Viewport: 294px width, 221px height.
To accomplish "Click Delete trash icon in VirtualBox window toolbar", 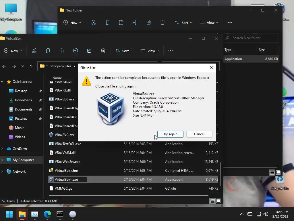I will tap(103, 51).
